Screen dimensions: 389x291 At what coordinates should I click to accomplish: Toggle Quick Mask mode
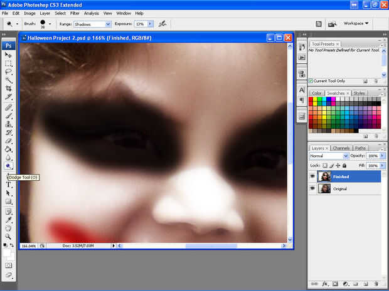coord(8,265)
